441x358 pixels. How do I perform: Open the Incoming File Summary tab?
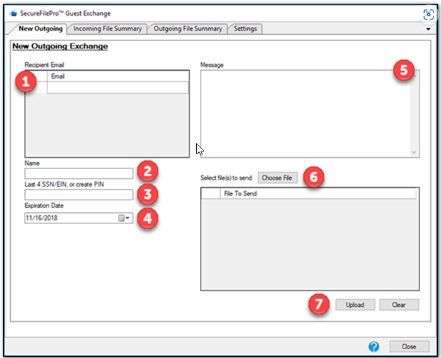(x=109, y=28)
